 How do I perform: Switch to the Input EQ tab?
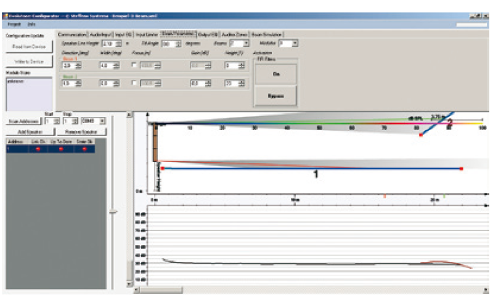tap(123, 34)
